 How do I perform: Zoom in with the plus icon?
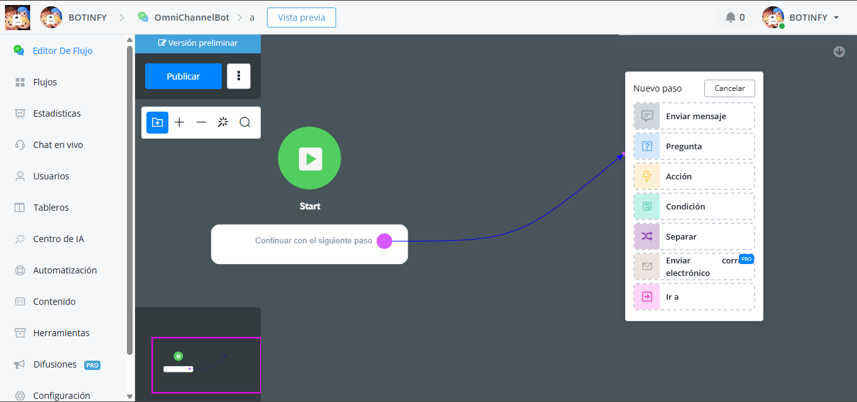point(179,122)
